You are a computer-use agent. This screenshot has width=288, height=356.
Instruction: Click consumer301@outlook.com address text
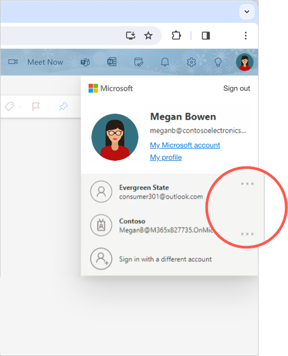click(x=161, y=196)
